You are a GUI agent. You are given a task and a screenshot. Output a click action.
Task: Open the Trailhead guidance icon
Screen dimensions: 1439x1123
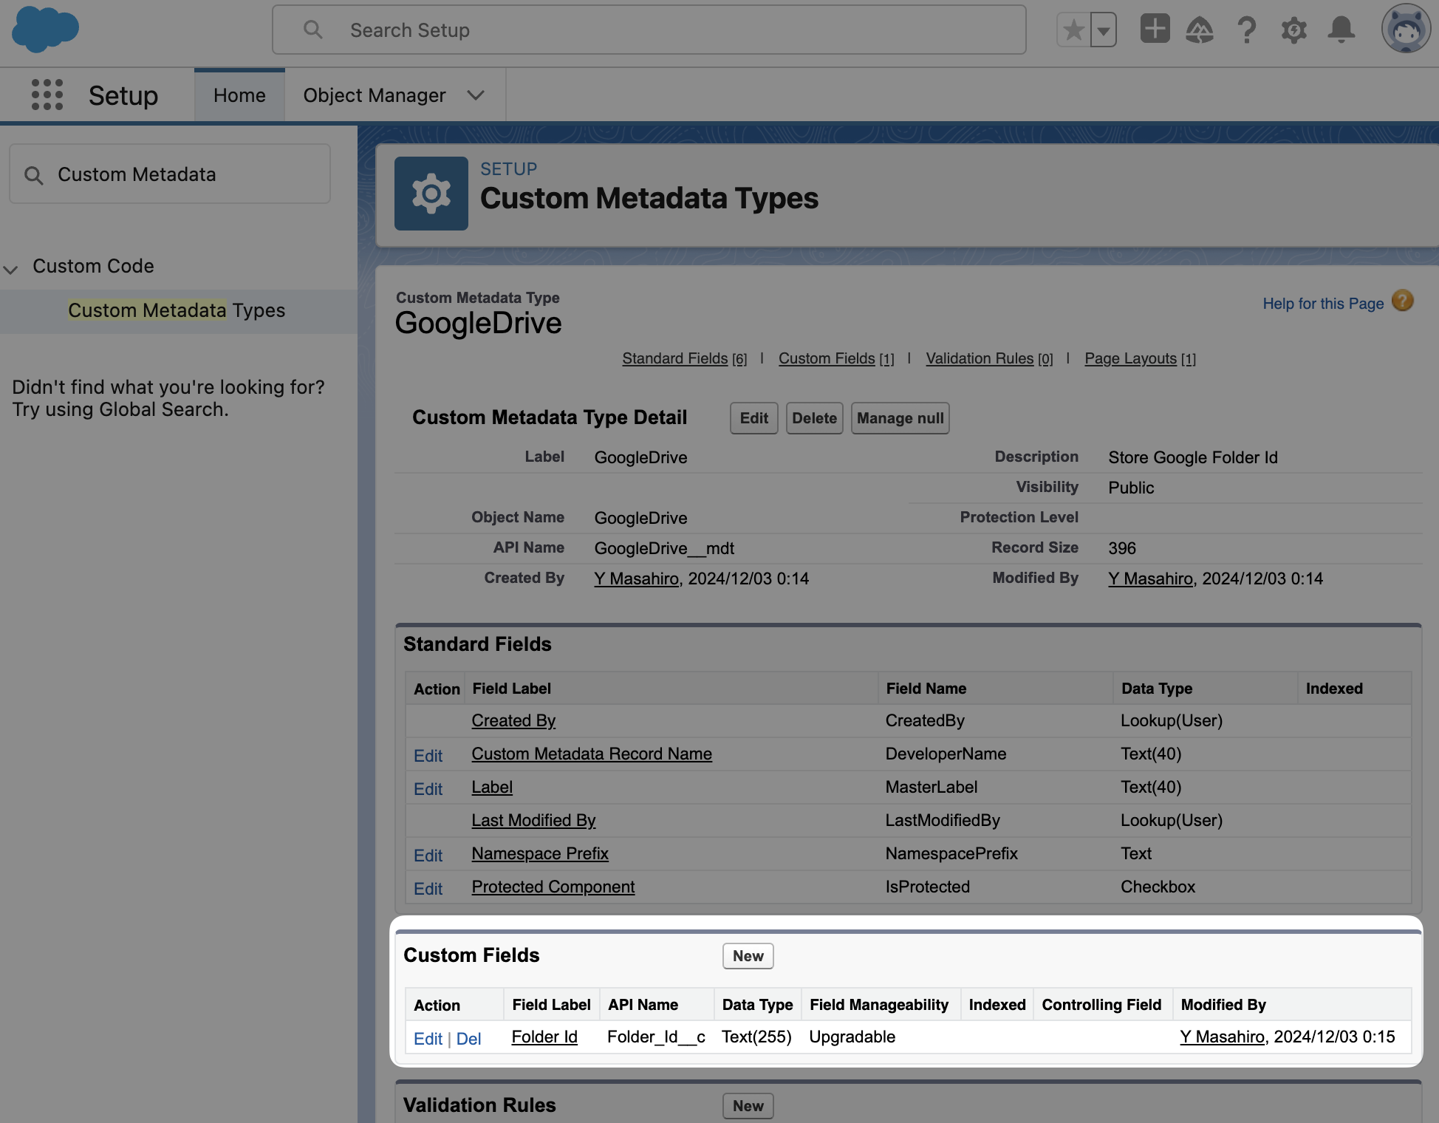(x=1199, y=30)
